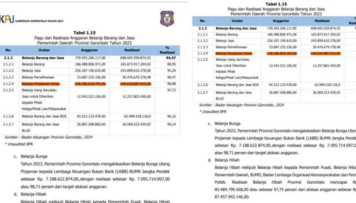Select 256.187.190.610,00 in left table
This screenshot has width=356, height=203.
90,71
